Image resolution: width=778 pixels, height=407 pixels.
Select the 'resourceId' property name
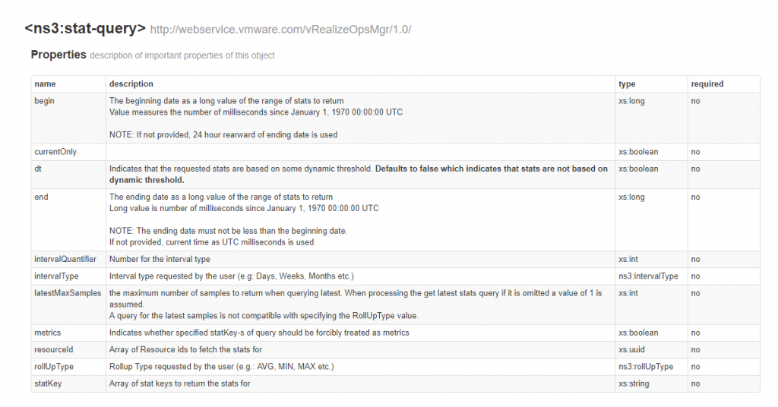point(54,349)
